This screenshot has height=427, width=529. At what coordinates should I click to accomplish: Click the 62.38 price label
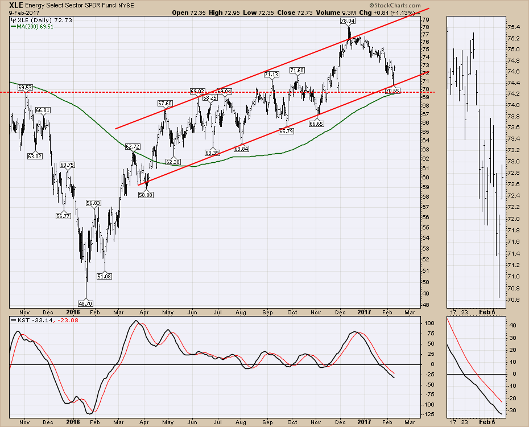[x=173, y=161]
